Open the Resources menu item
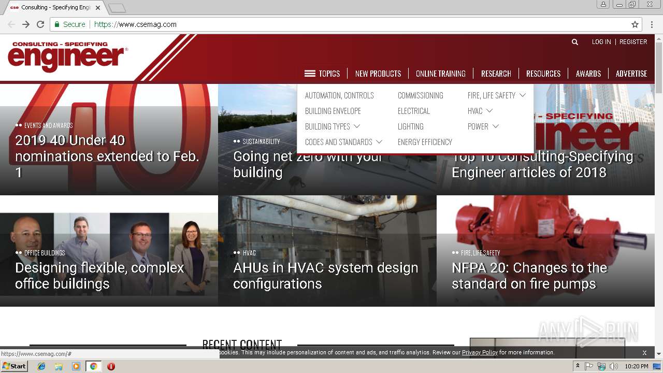Screen dimensions: 663x373 coord(543,74)
